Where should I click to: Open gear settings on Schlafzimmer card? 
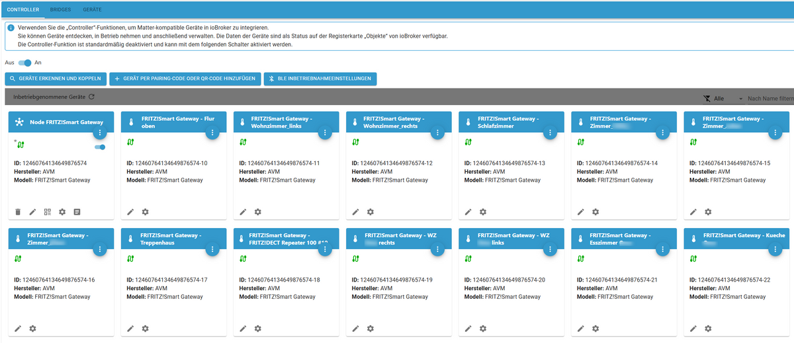[x=482, y=211]
